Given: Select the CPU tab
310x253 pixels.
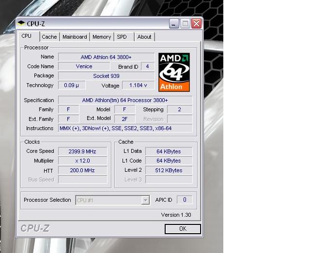Looking at the screenshot, I should 27,36.
